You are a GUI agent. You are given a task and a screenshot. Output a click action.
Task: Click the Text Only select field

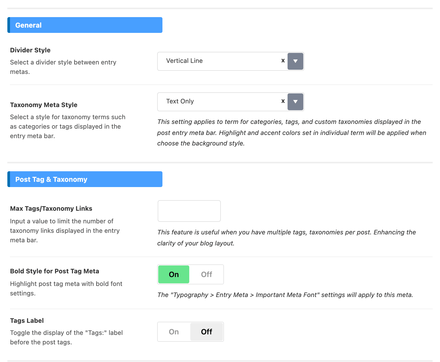pyautogui.click(x=231, y=102)
